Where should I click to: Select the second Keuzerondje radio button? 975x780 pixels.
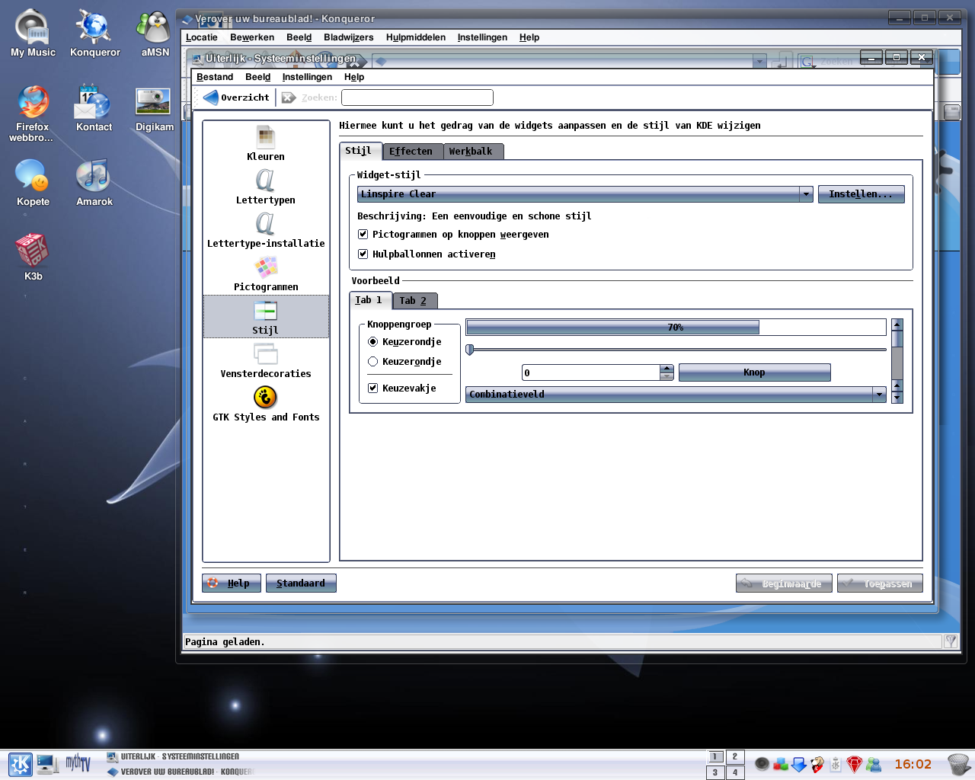pyautogui.click(x=372, y=362)
